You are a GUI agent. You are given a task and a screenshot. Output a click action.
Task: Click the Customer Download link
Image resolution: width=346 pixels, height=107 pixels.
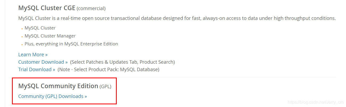click(43, 62)
